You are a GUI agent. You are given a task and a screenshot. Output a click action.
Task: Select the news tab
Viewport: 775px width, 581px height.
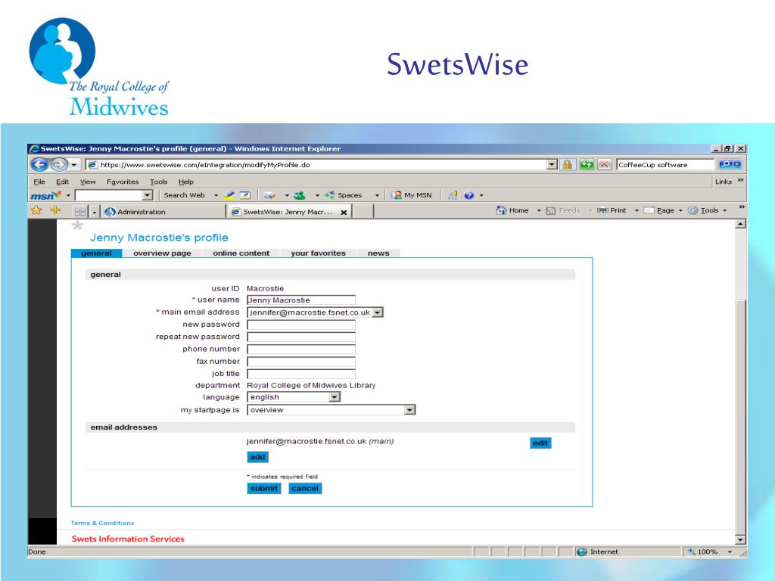(x=378, y=253)
